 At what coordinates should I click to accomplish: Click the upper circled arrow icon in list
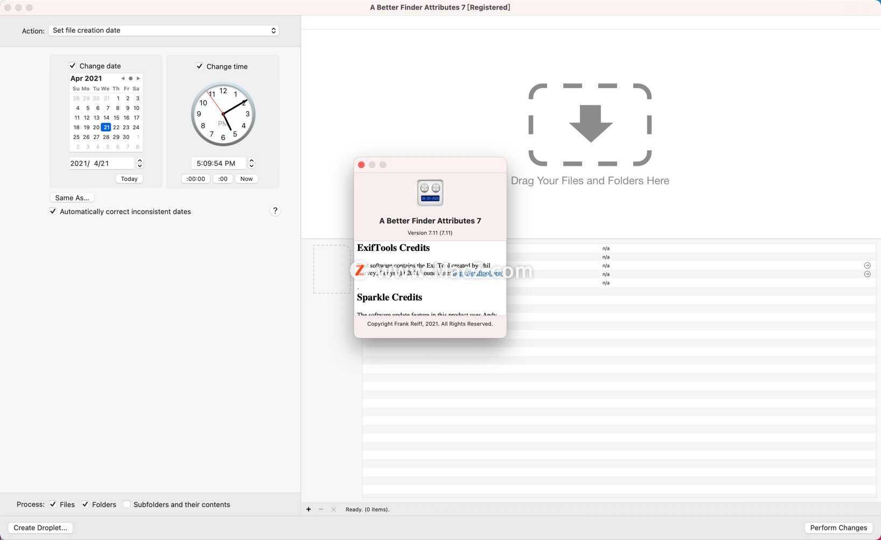(x=868, y=265)
